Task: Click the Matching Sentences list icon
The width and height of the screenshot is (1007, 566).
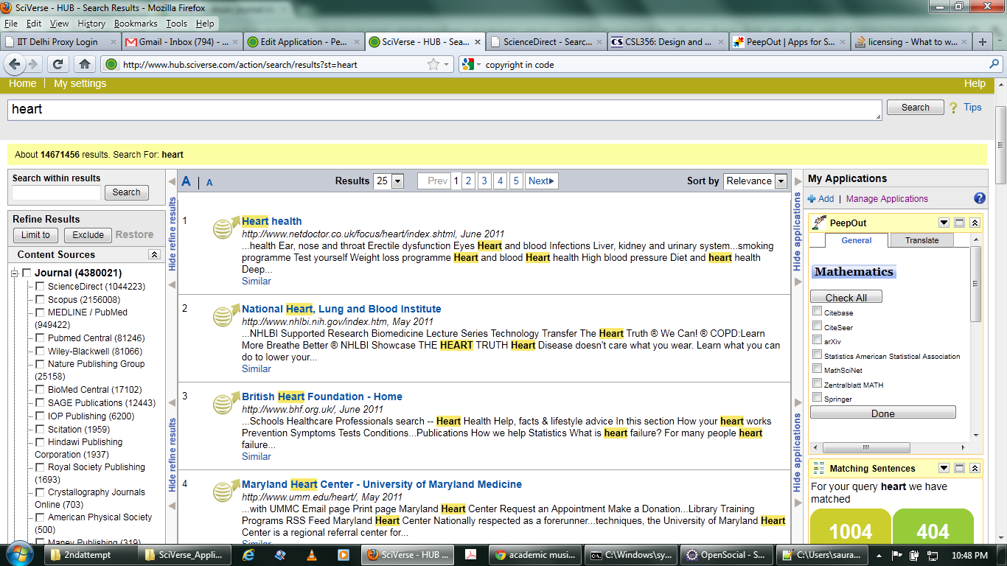Action: coord(818,468)
